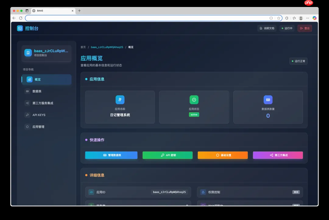Toggle the 禁用 badge beside Web控制台
Screen dimensions: 329x220
pyautogui.click(x=296, y=205)
